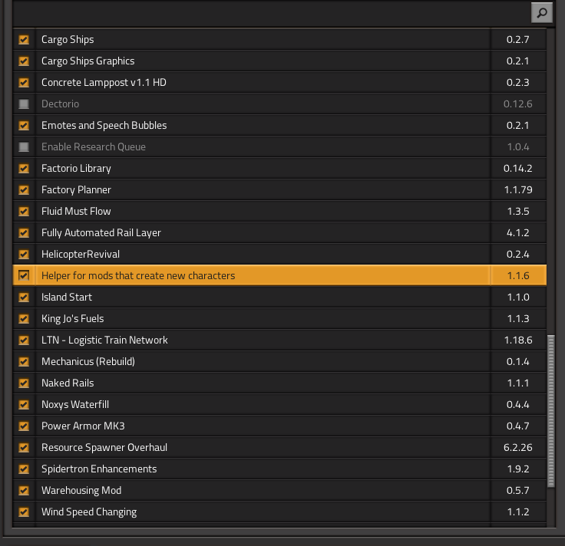Click version 1.18.6 of LTN
565x546 pixels.
(518, 340)
